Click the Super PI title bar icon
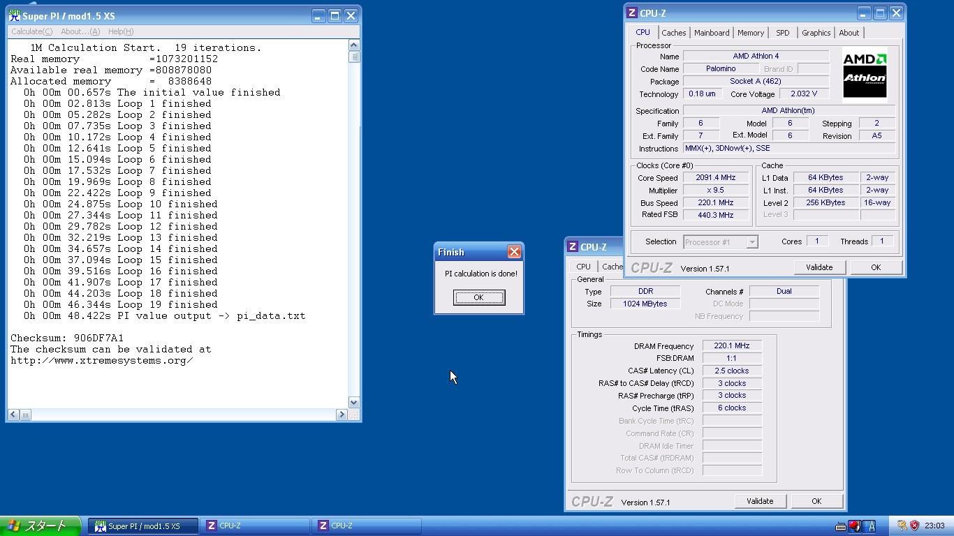The height and width of the screenshot is (536, 954). coord(14,15)
